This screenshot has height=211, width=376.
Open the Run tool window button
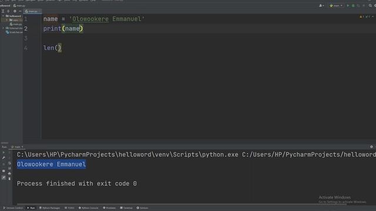point(31,208)
